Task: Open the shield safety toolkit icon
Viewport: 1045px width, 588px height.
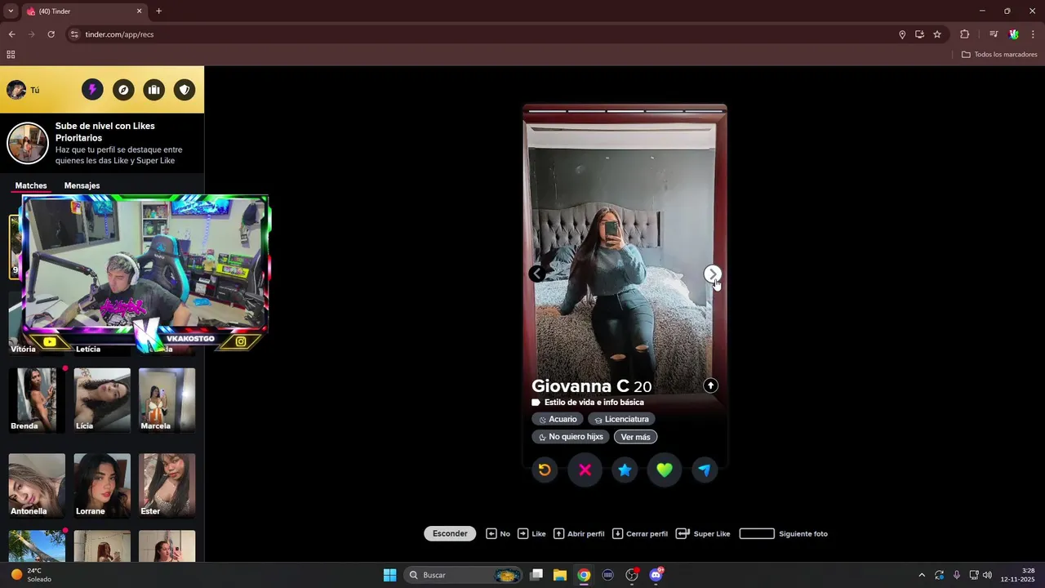Action: [185, 90]
